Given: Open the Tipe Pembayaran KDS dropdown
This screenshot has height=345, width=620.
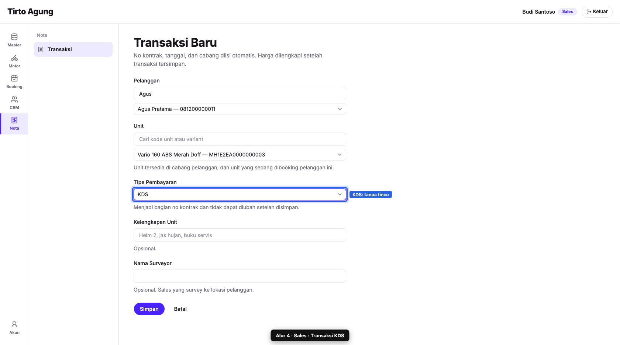Looking at the screenshot, I should tap(240, 194).
